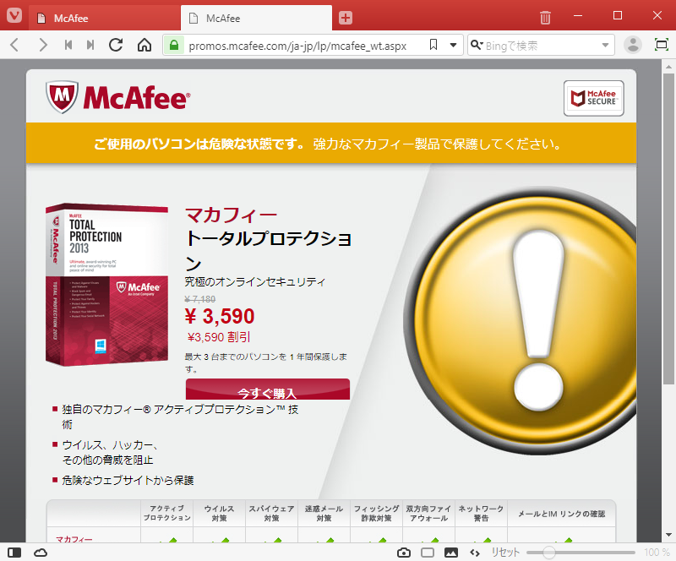The width and height of the screenshot is (676, 561).
Task: Open the Vivaldi menu icon
Action: point(14,16)
